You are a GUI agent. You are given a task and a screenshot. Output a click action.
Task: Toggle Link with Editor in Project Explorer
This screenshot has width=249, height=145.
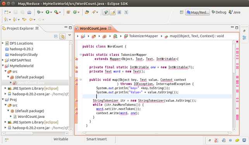[63, 36]
